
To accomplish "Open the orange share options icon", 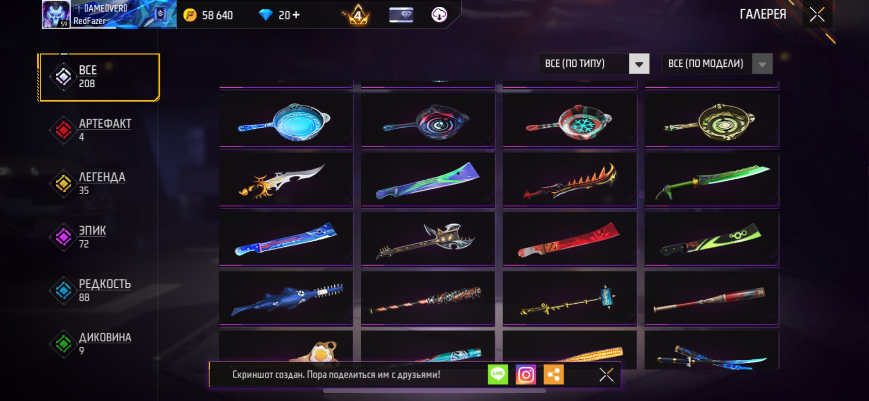I will [554, 374].
